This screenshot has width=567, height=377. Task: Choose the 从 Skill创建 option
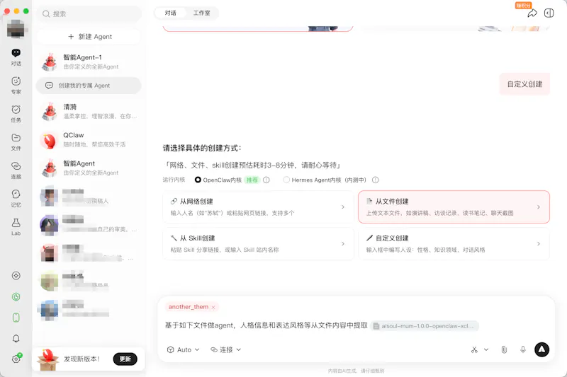click(258, 244)
